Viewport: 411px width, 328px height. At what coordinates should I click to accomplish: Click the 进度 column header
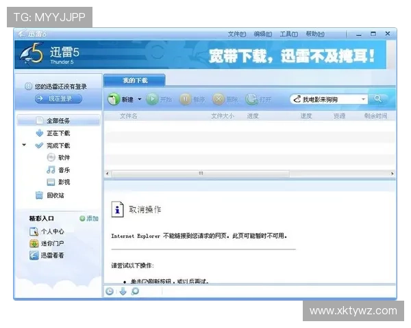[x=253, y=116]
